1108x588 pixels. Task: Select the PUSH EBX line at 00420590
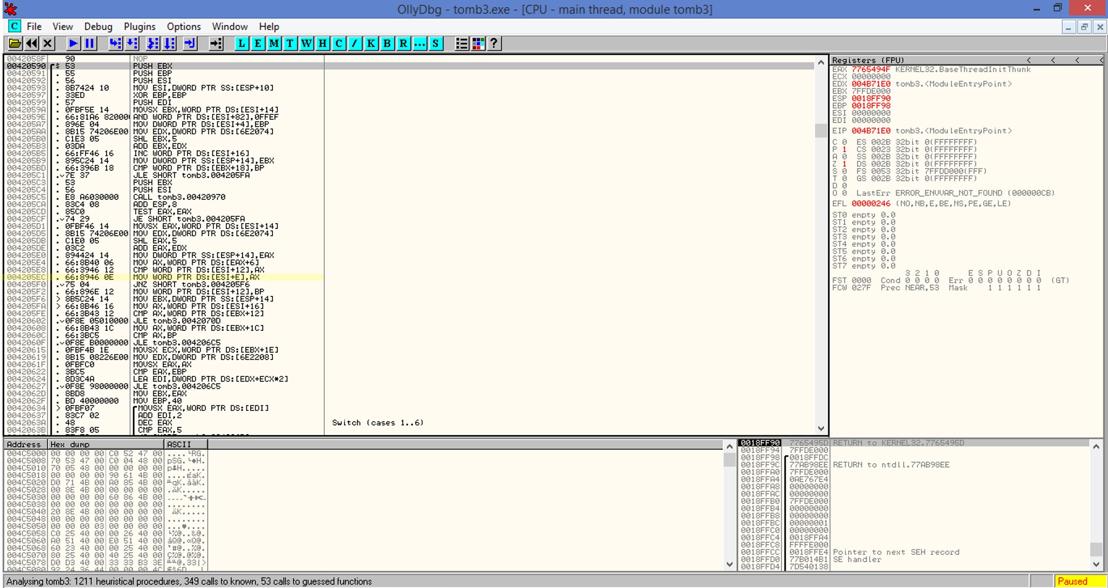[409, 66]
